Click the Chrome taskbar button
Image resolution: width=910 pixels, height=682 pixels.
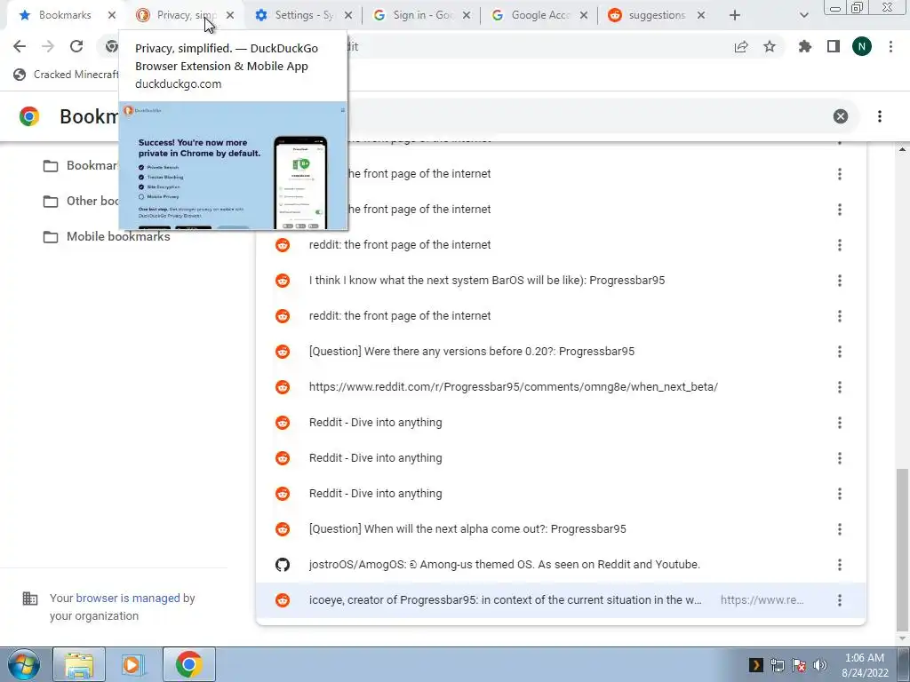pyautogui.click(x=188, y=664)
